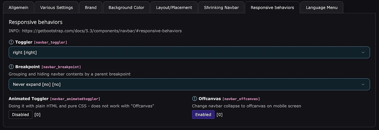Open the Various Settings tab
This screenshot has height=130, width=379.
coord(57,7)
